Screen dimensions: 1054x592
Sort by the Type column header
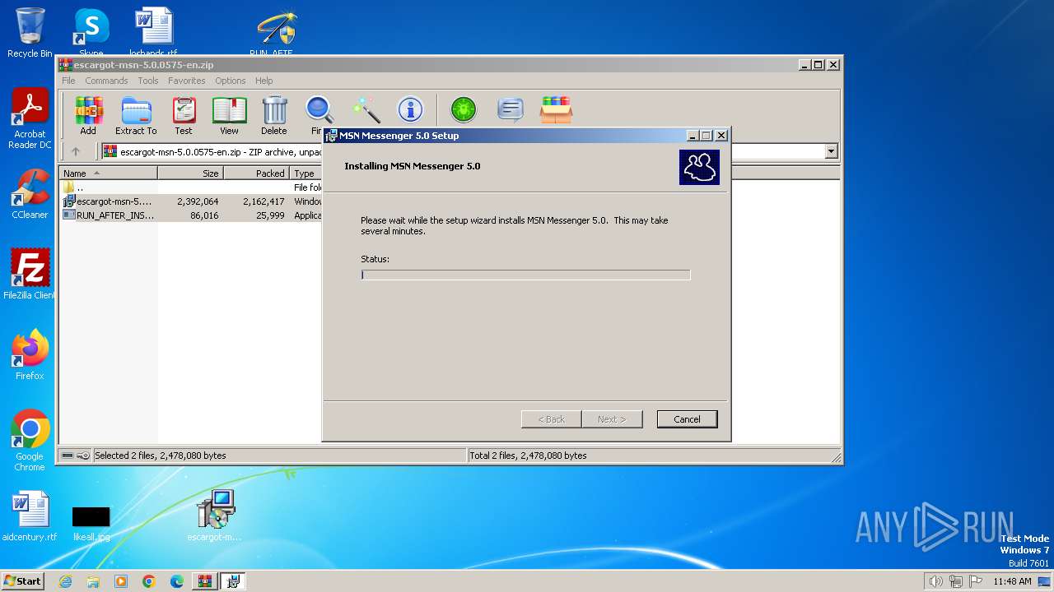click(306, 173)
